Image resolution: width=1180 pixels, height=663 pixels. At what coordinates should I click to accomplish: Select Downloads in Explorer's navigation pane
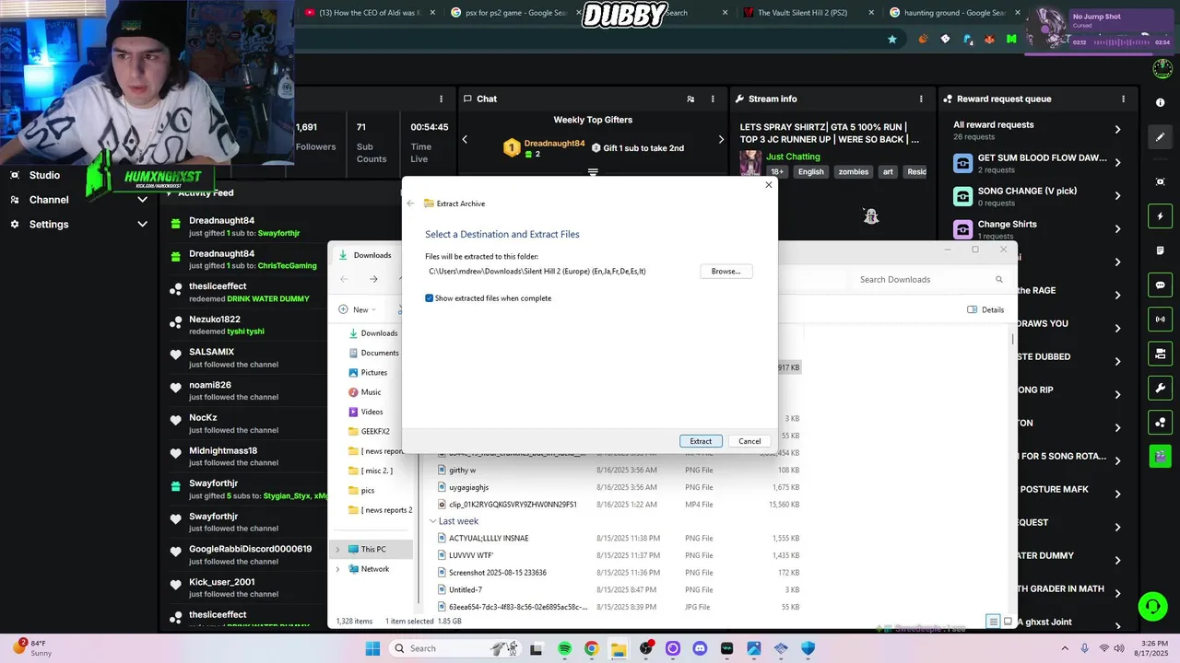click(372, 333)
